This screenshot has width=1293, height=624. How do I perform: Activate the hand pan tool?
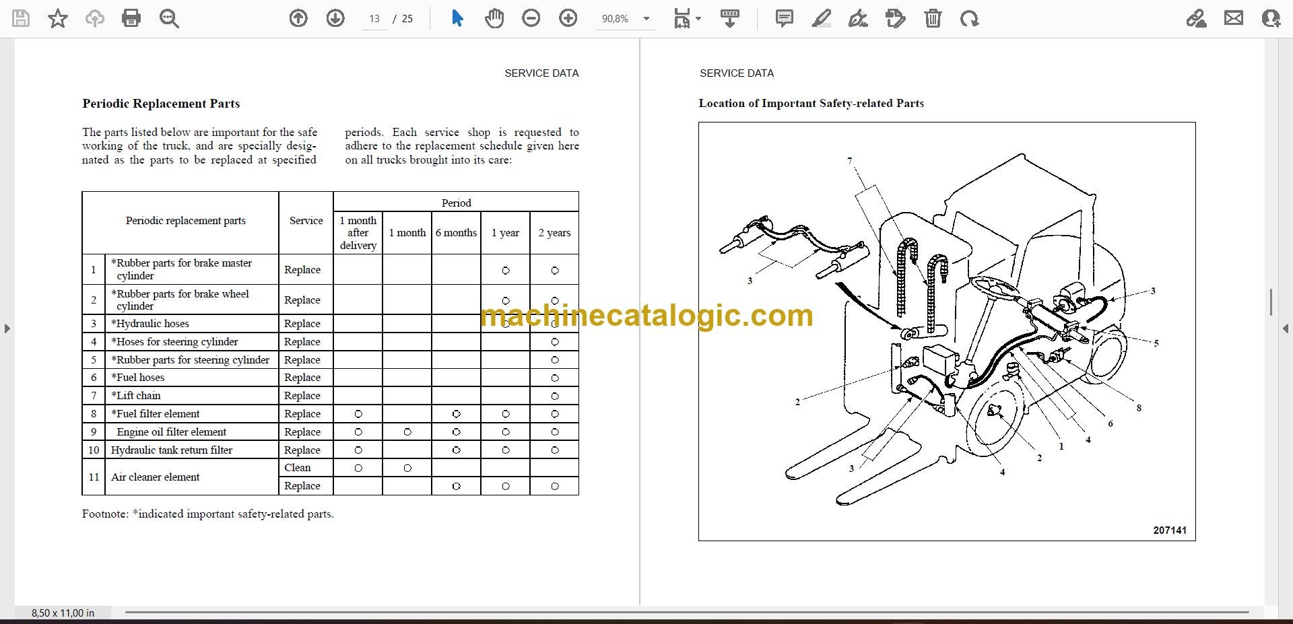494,18
